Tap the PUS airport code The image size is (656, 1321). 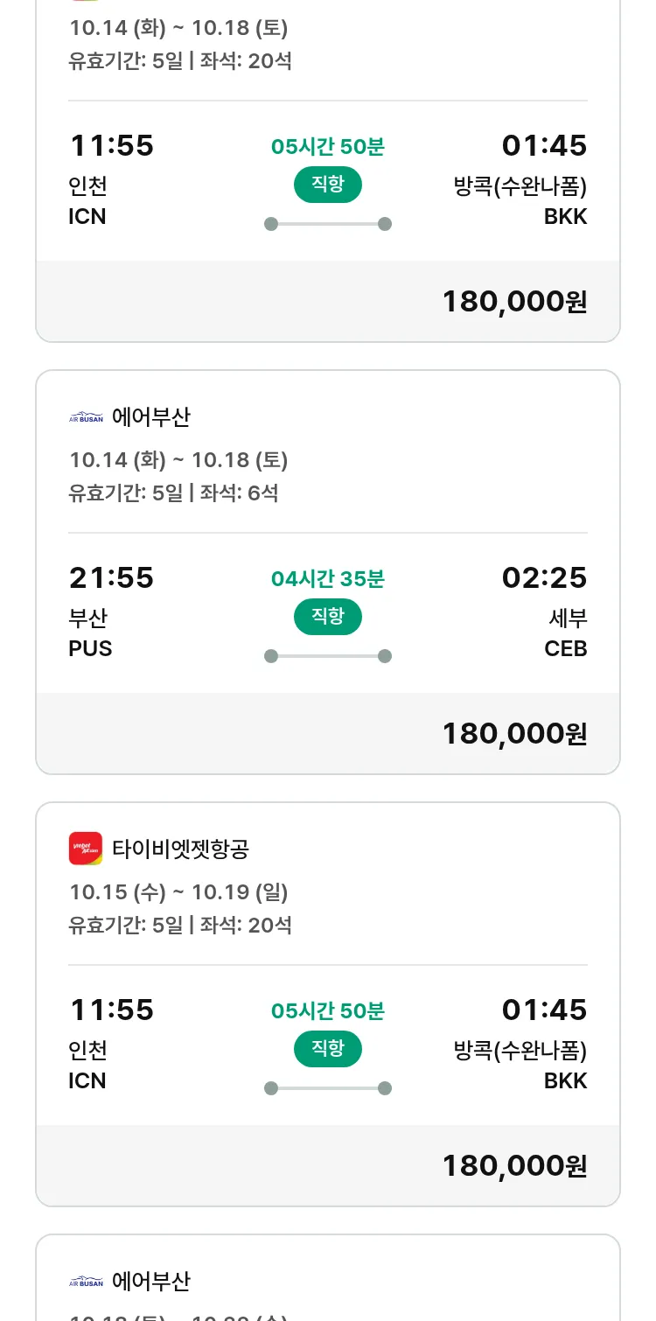[90, 649]
